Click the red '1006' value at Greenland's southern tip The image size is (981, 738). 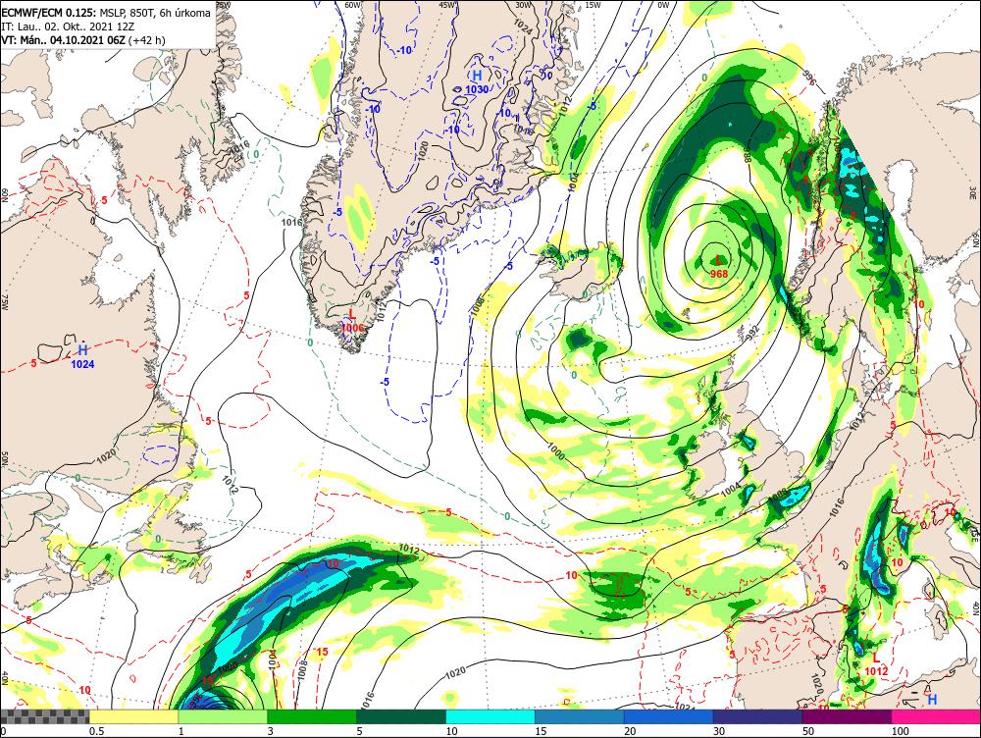click(x=352, y=328)
